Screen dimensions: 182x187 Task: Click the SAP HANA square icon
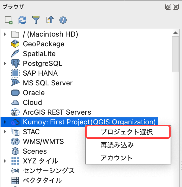point(15,73)
